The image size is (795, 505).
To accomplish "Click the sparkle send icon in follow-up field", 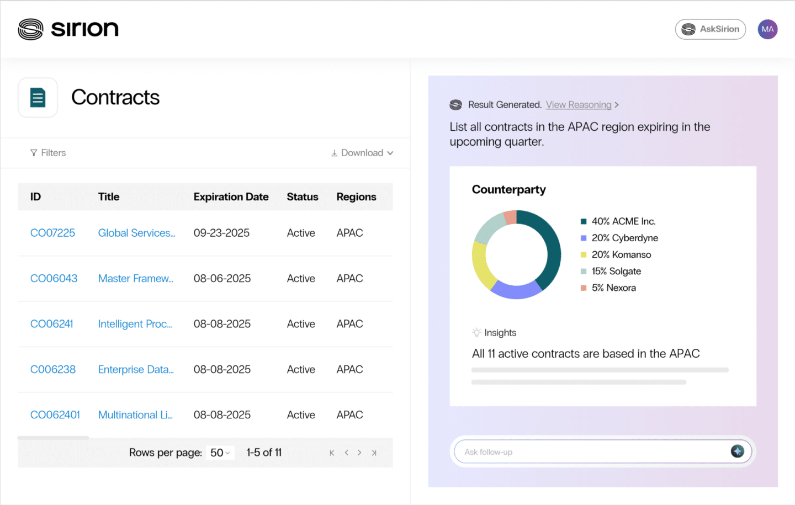I will tap(738, 451).
